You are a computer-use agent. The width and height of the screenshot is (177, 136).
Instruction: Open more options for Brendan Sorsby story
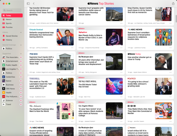72,23
